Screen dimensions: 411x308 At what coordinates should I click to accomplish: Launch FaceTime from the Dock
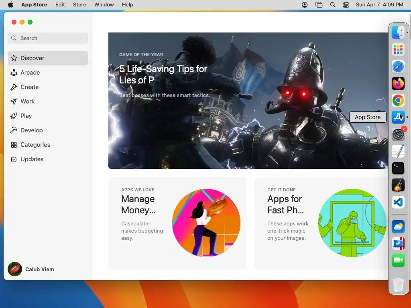click(x=398, y=260)
